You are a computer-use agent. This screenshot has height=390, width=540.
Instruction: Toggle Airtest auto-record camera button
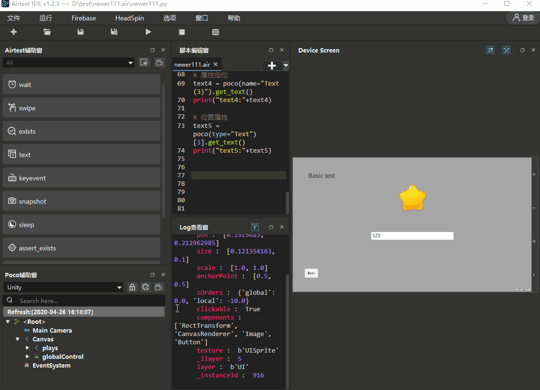159,62
